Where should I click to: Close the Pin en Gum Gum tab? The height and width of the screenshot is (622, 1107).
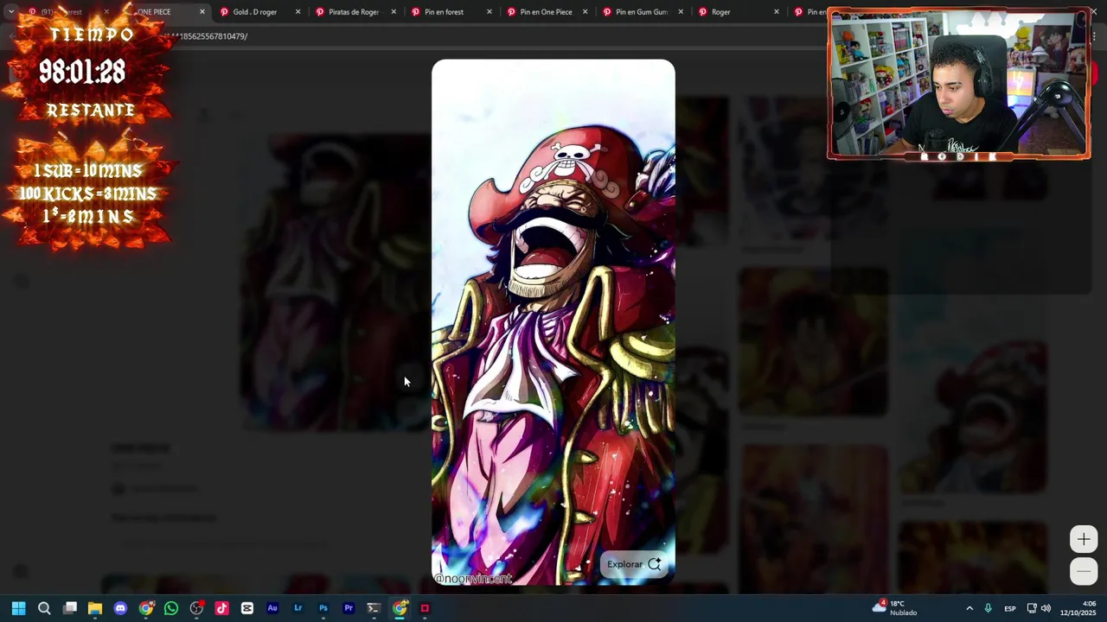[681, 12]
